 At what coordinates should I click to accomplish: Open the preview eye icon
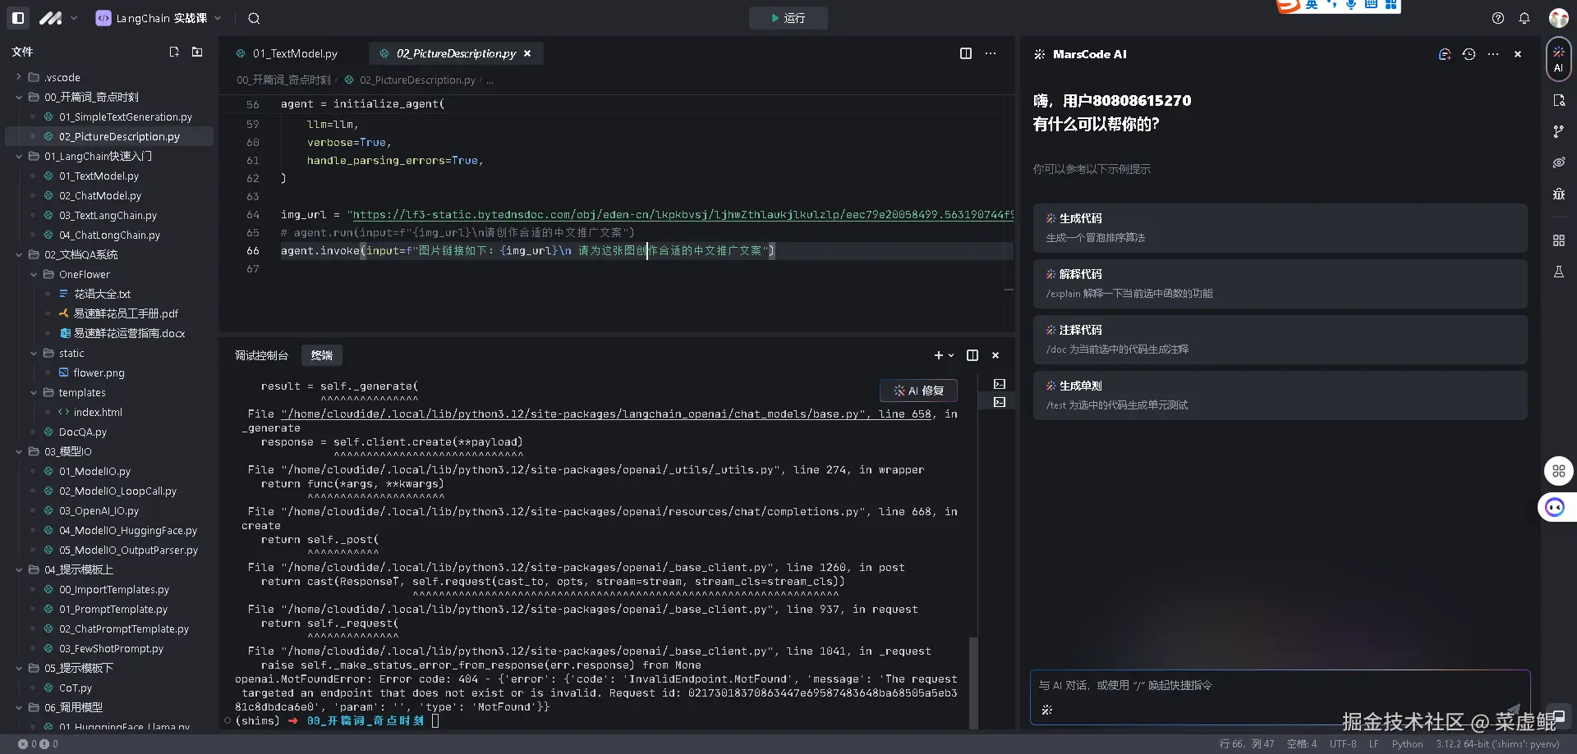(1558, 162)
